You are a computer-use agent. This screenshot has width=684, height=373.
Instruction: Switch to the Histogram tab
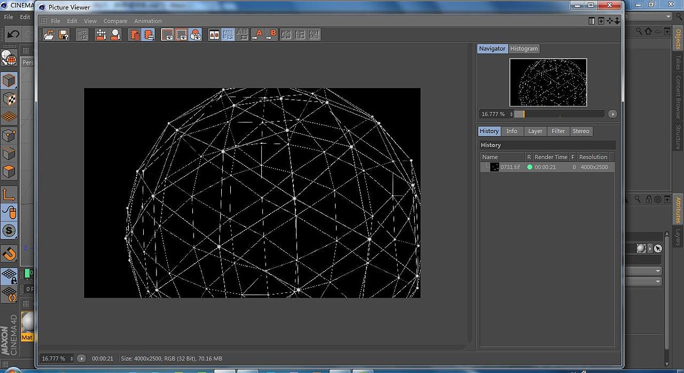tap(524, 49)
